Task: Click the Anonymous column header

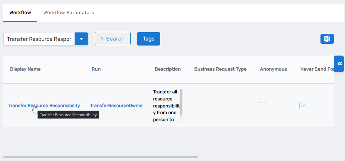Action: point(273,69)
